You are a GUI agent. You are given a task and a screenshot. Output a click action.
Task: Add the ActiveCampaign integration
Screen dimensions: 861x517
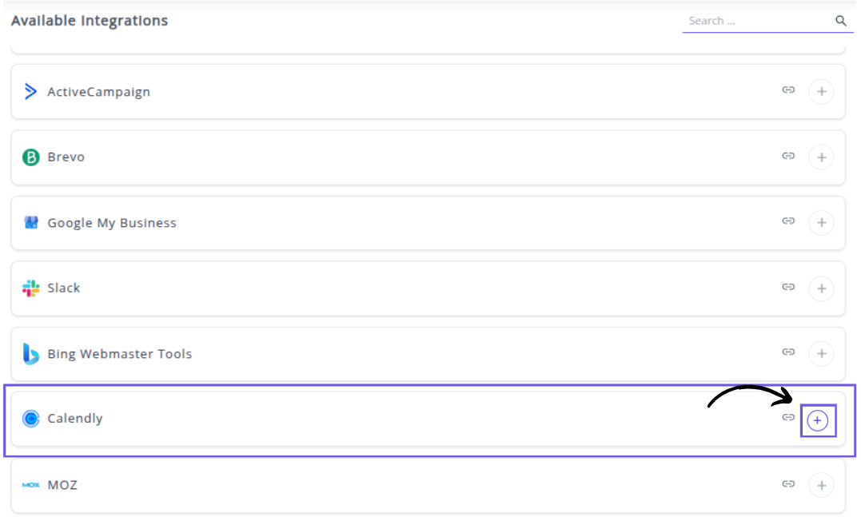pos(821,92)
